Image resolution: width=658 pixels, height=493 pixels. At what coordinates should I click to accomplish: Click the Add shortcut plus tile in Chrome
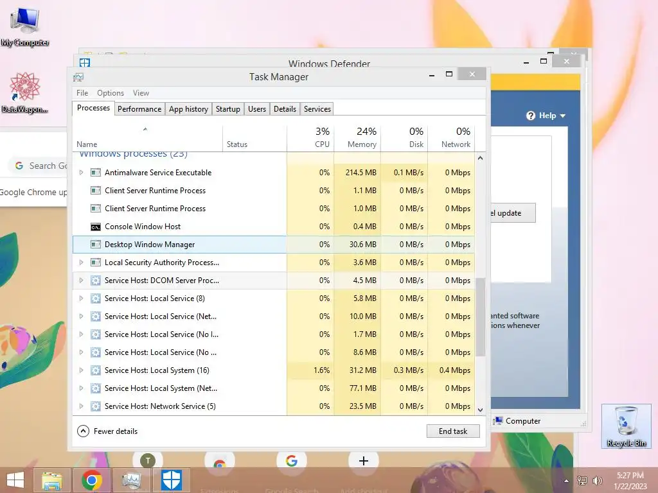coord(364,460)
